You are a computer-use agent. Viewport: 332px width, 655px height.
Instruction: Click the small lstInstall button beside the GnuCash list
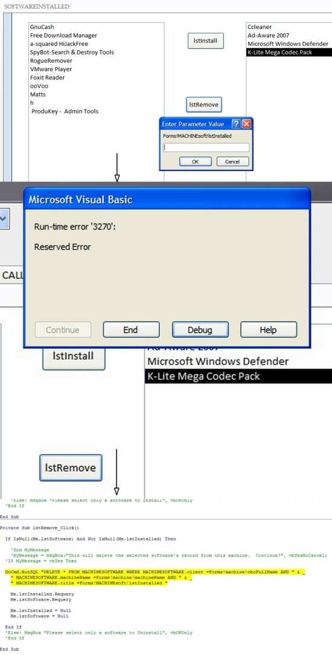click(206, 41)
